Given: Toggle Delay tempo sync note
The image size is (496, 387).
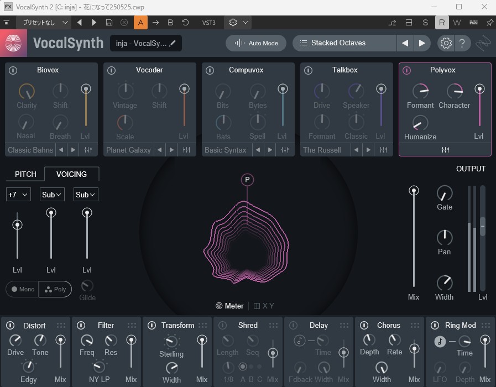Looking at the screenshot, I should click(299, 341).
